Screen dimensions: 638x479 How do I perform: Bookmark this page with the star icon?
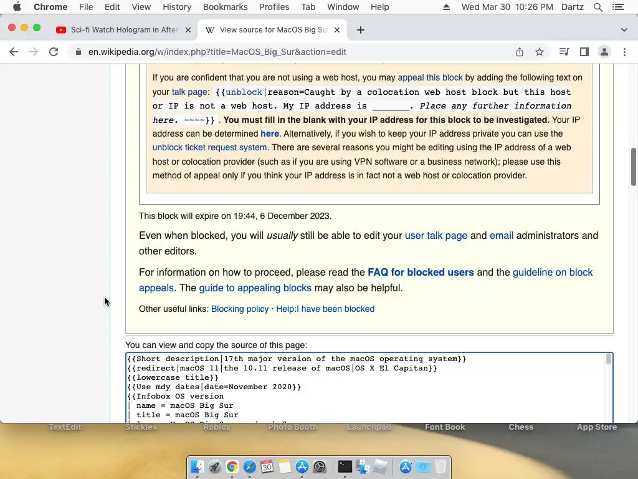click(540, 52)
